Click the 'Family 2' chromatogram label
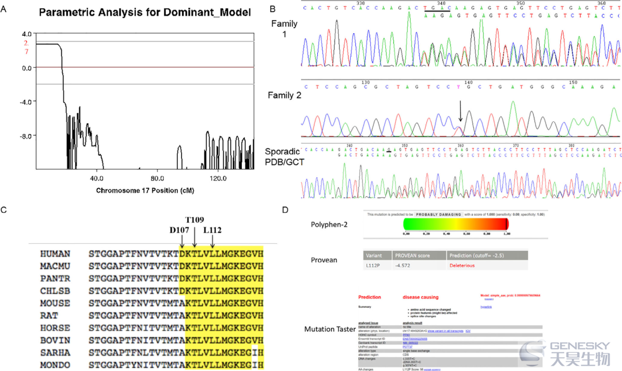 pos(285,95)
